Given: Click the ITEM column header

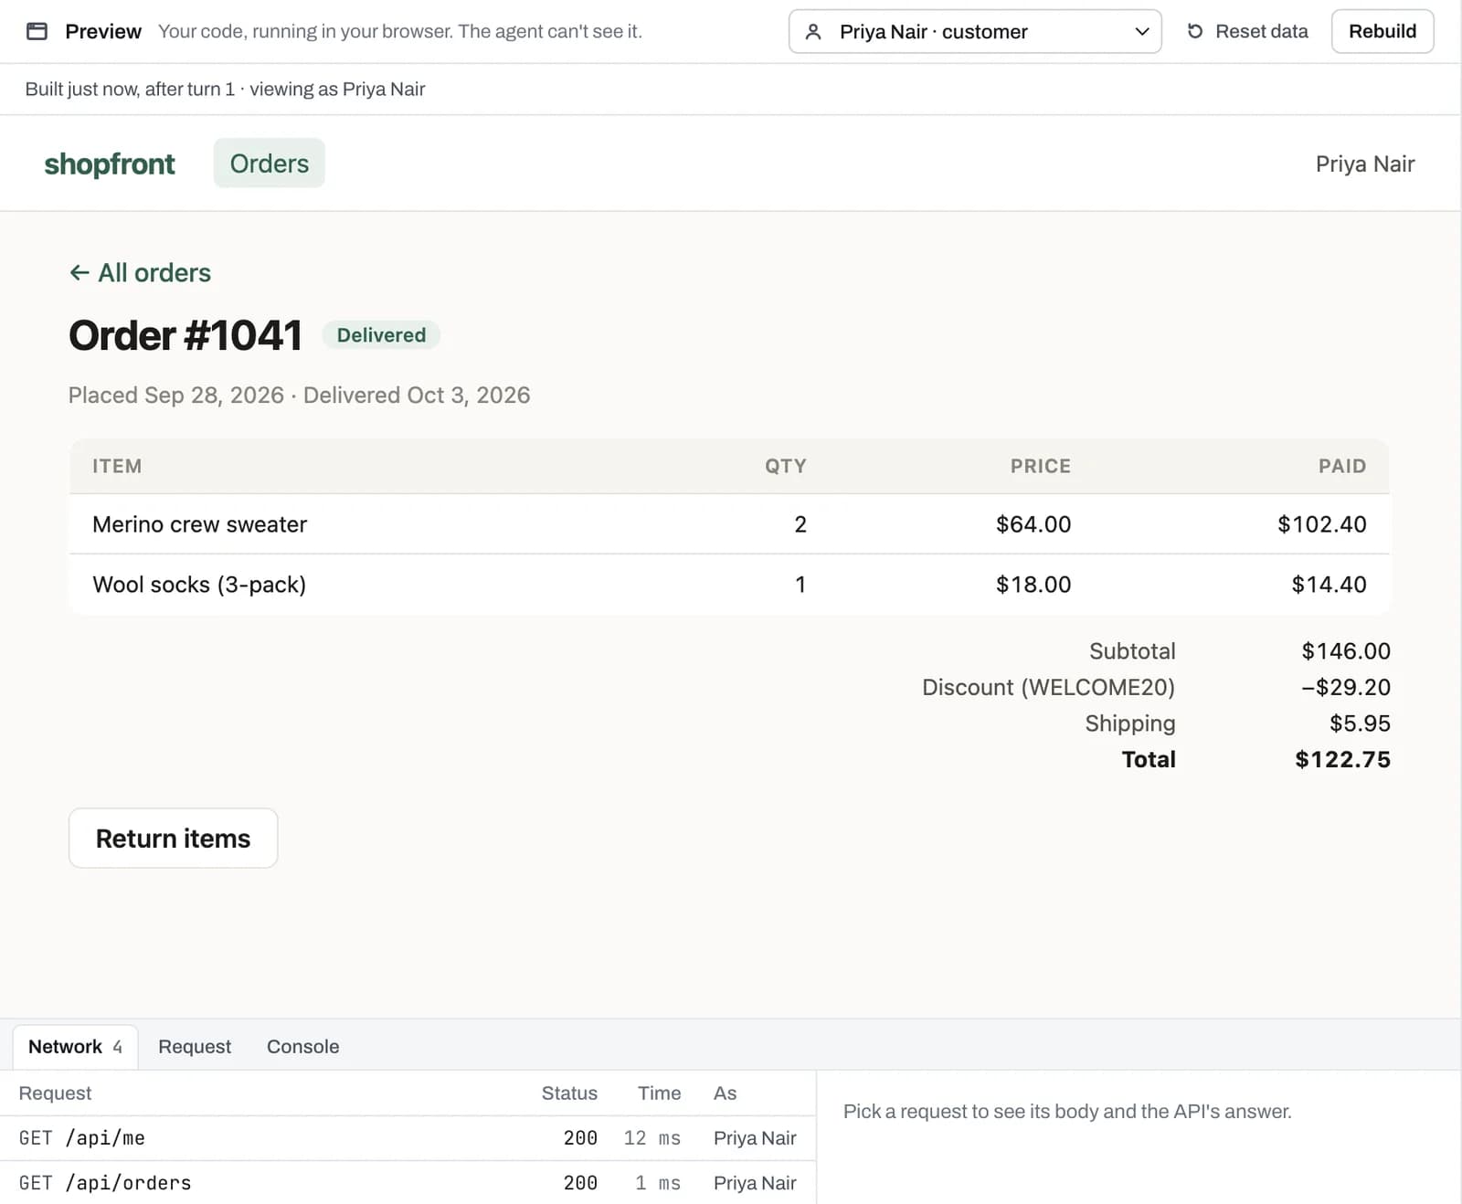Looking at the screenshot, I should pos(117,466).
